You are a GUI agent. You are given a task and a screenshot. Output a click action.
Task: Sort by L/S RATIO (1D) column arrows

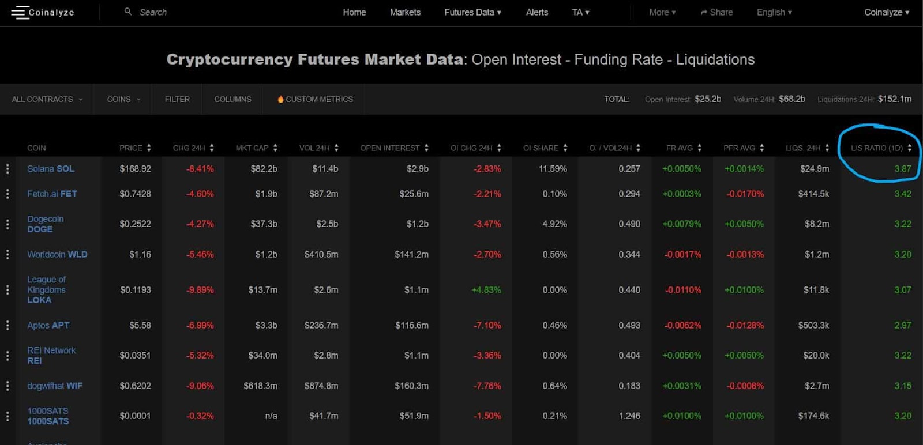point(910,148)
